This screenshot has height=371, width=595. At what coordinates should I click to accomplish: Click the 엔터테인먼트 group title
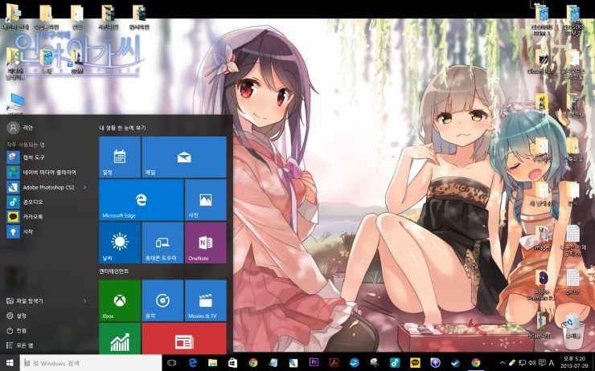[x=114, y=271]
